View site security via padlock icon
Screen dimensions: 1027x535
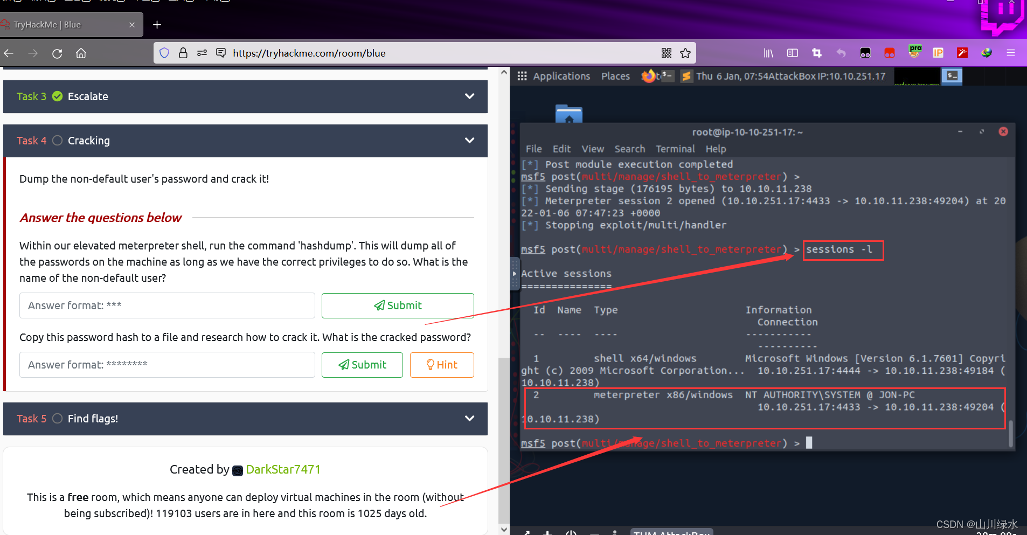183,53
